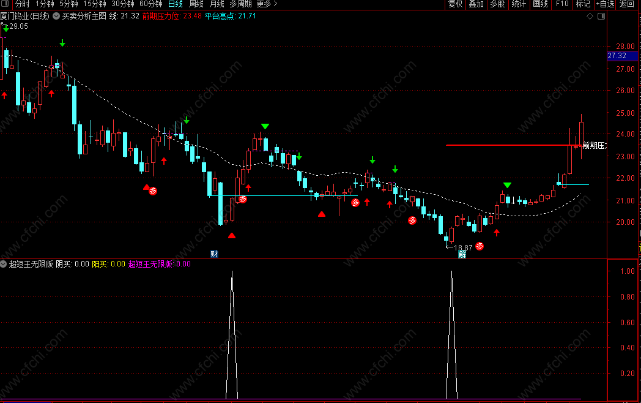
Task: Click the 标记 mark button
Action: point(583,4)
